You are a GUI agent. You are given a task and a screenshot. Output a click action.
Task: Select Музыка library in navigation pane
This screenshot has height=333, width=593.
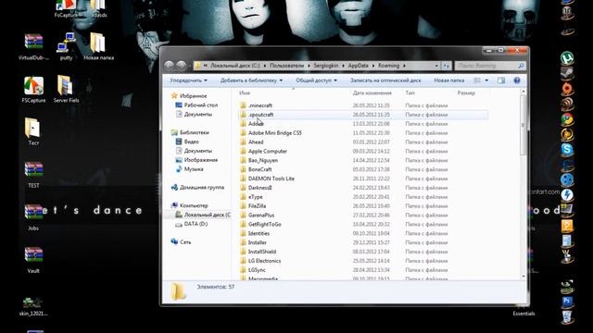(x=189, y=168)
